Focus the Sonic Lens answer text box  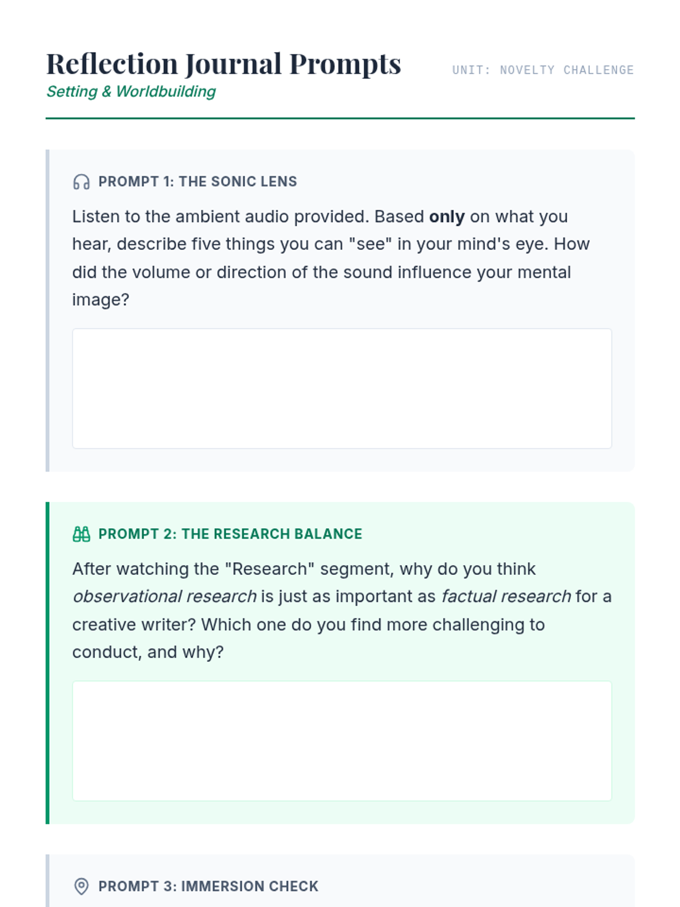click(342, 388)
